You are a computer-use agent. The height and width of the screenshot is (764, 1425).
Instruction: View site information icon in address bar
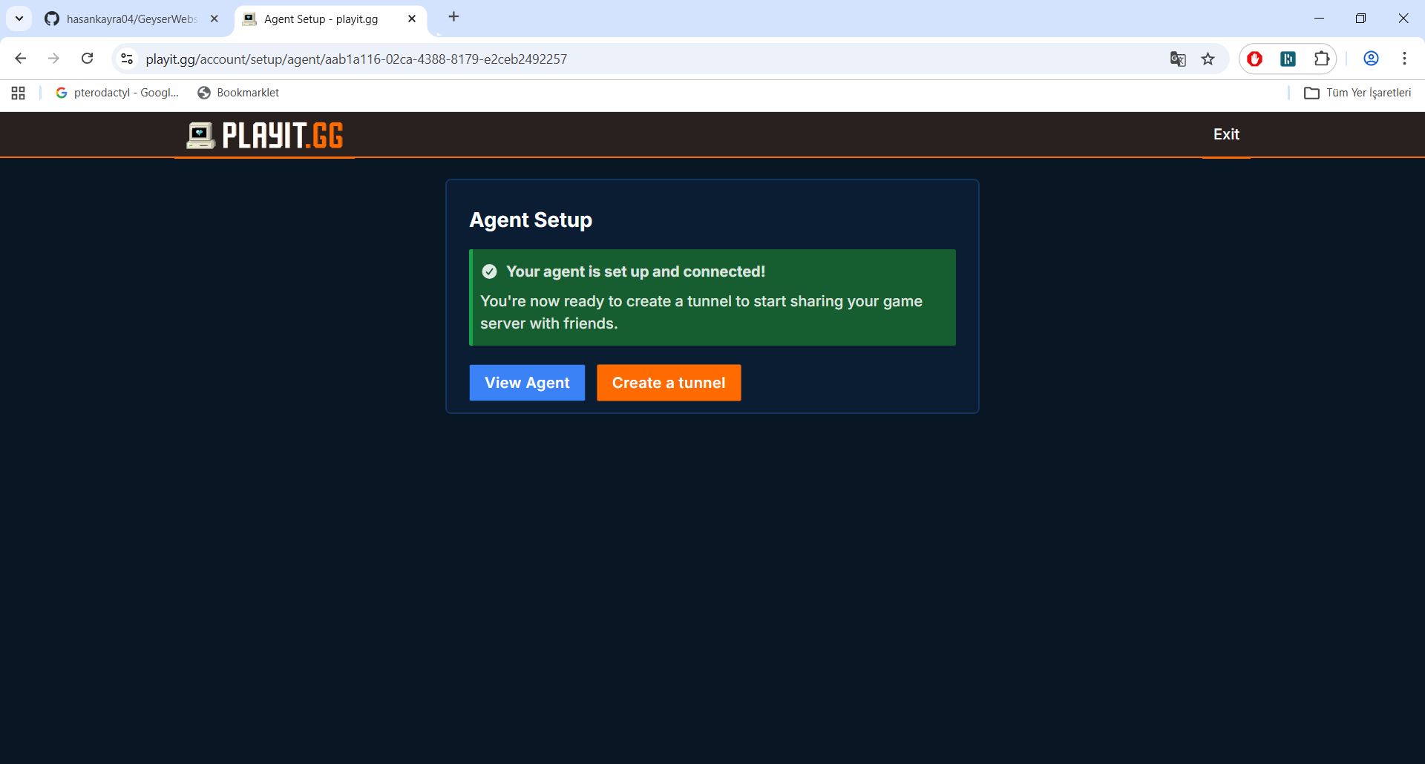click(127, 59)
